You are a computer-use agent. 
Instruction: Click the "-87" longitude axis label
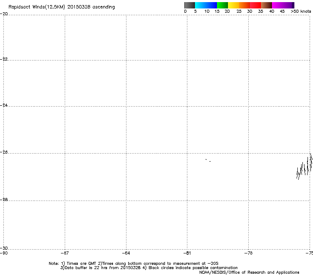click(65, 253)
